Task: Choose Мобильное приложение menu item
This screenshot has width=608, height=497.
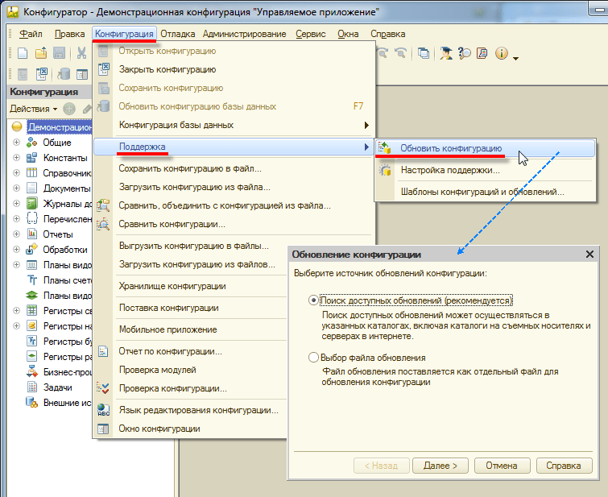Action: pos(190,329)
